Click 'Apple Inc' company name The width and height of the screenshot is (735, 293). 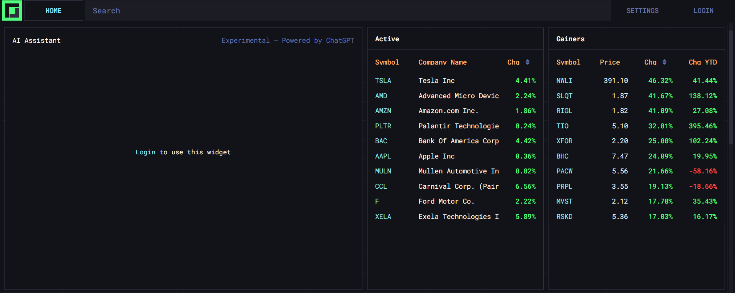pyautogui.click(x=436, y=156)
